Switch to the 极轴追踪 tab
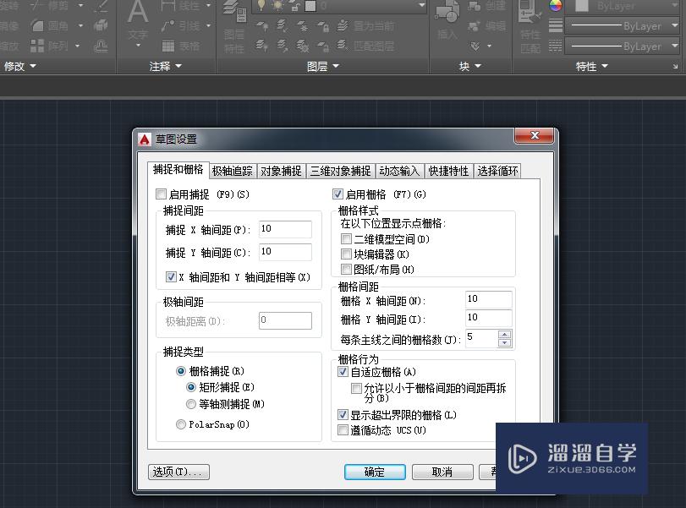 pos(233,171)
